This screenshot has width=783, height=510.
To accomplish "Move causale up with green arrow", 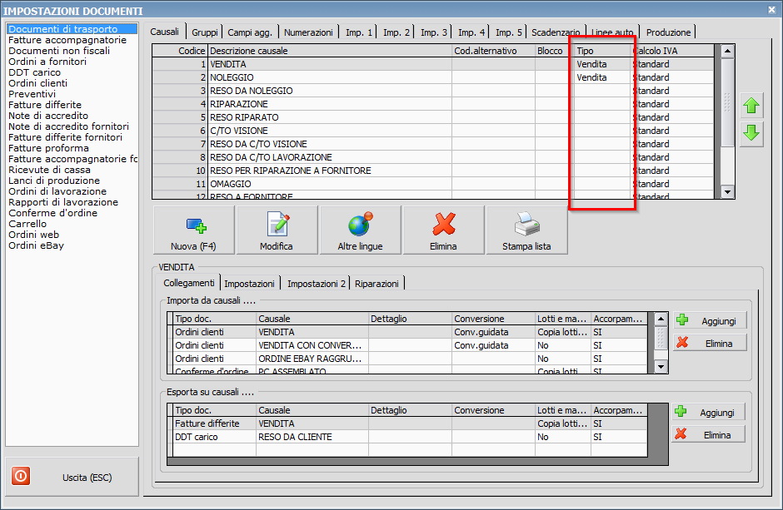I will coord(751,106).
